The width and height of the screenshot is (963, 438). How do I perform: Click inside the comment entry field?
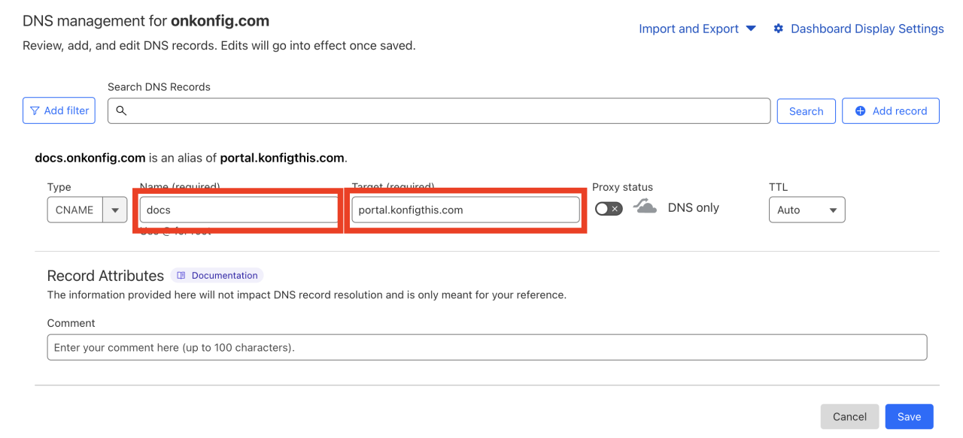click(487, 347)
